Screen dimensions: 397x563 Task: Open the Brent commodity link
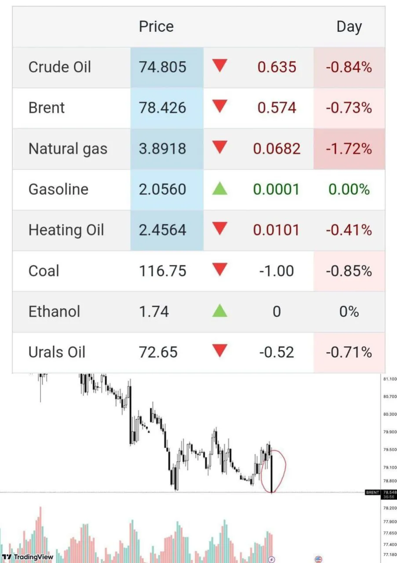[x=47, y=107]
